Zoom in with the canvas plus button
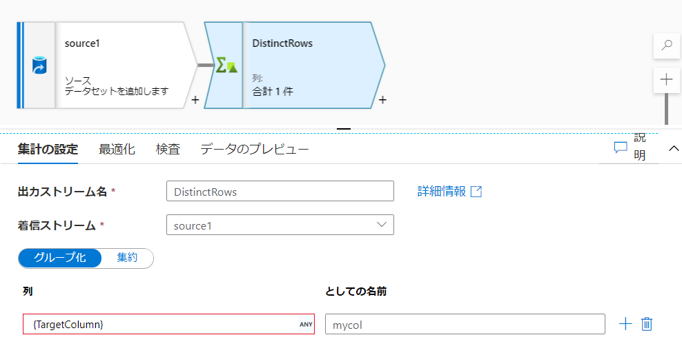682x355 pixels. pos(666,79)
